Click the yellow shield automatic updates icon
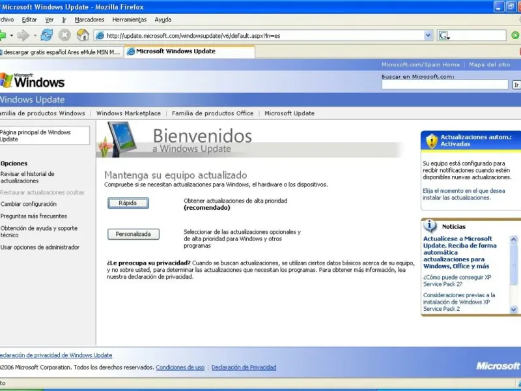This screenshot has height=391, width=521. coord(432,141)
